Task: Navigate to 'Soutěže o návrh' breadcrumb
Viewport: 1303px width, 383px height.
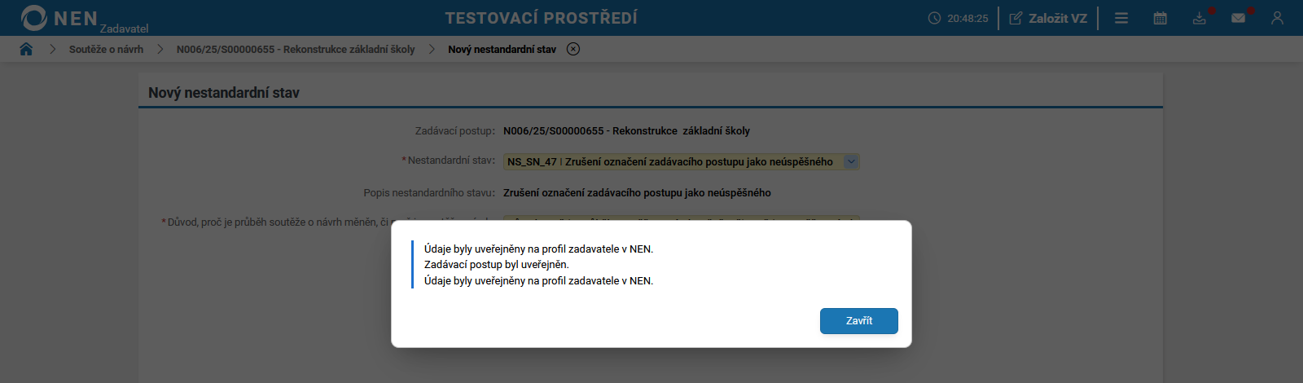Action: [x=106, y=50]
